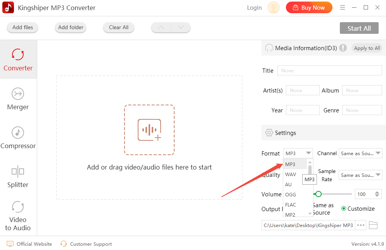Choose MP2 from format list
This screenshot has width=386, height=250.
[x=295, y=214]
